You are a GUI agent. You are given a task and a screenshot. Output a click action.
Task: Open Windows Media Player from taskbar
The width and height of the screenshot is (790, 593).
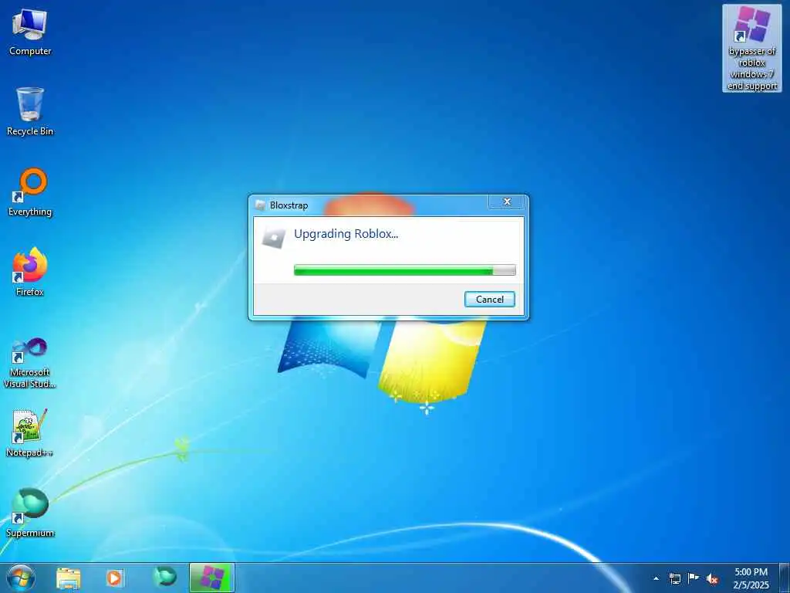pyautogui.click(x=115, y=578)
